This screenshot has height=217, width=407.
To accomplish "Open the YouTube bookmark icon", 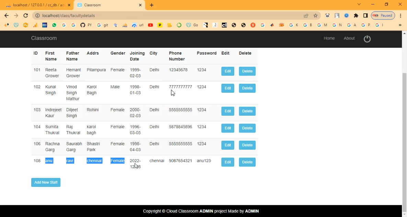I will tap(150, 25).
